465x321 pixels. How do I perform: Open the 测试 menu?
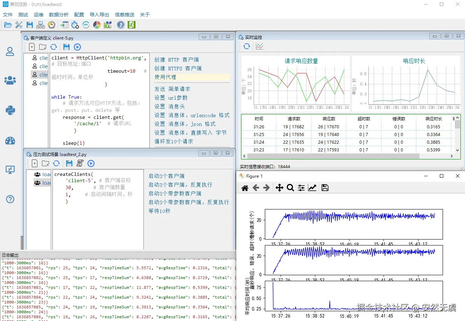coord(23,15)
